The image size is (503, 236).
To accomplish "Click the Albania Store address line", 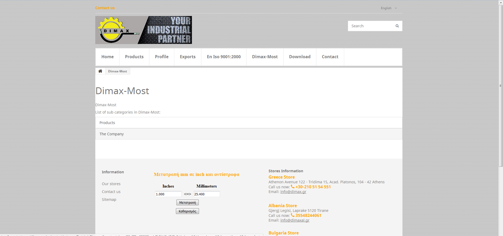I will (298, 211).
